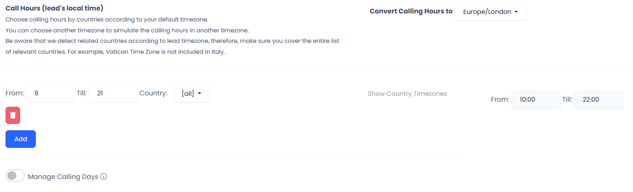Viewport: 633px width, 192px height.
Task: Click the Call Hours (lead's local time) heading
Action: (x=54, y=8)
